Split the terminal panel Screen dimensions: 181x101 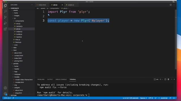tap(165, 79)
